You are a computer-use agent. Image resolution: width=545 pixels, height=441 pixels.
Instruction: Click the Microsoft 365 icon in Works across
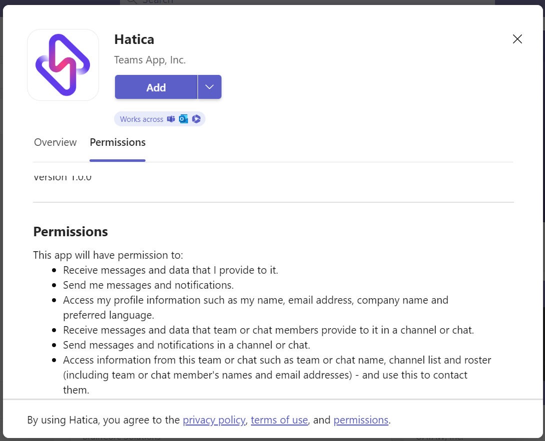[x=196, y=119]
